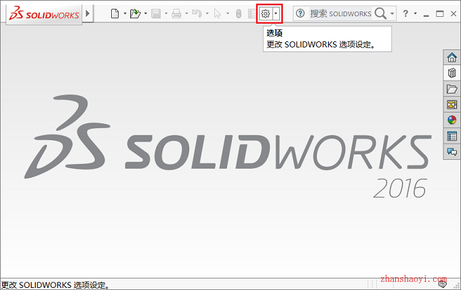
Task: Maximize the SOLIDWORKS window
Action: (x=440, y=14)
